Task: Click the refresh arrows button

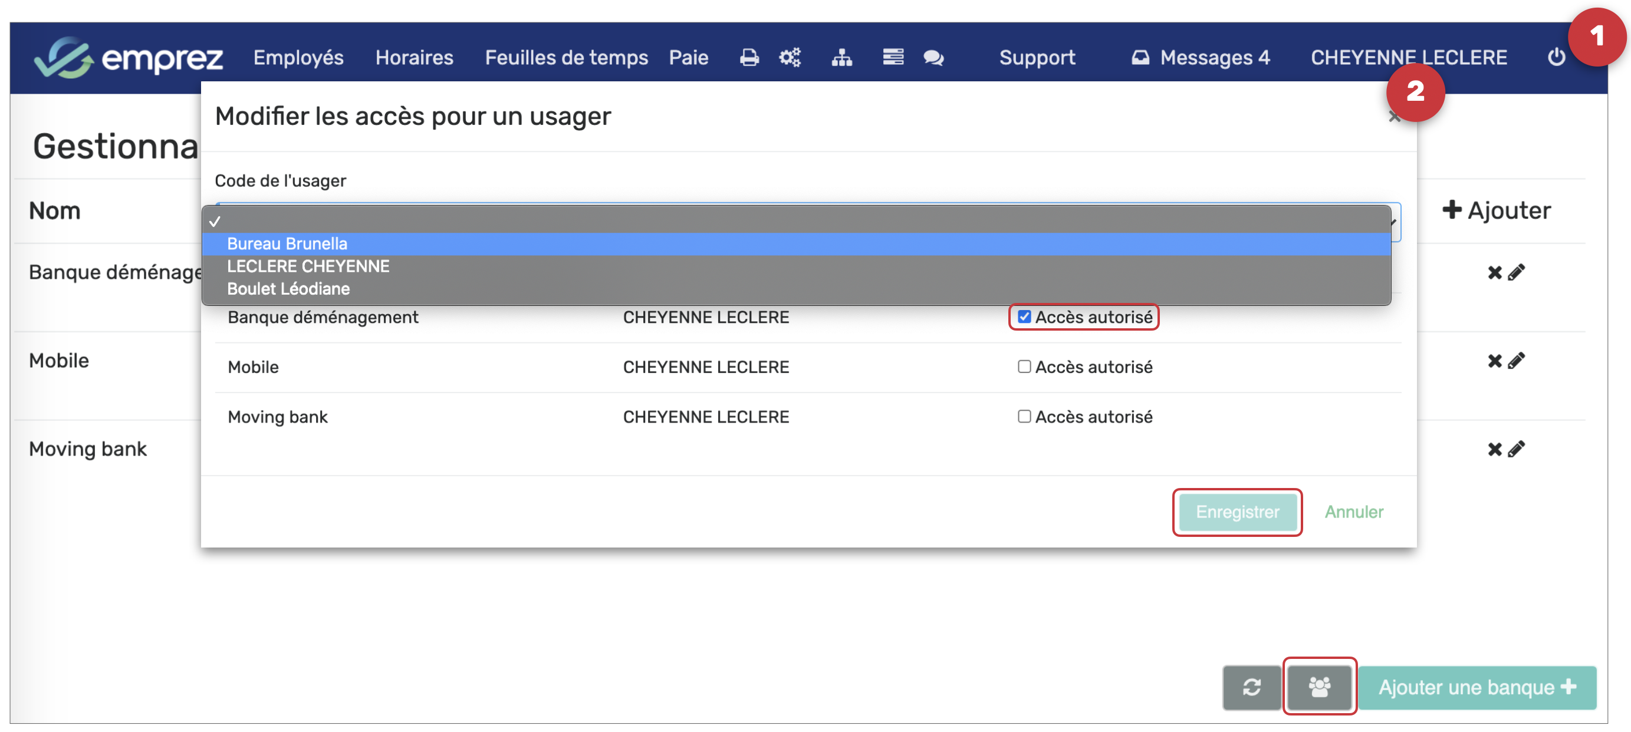Action: pos(1252,687)
